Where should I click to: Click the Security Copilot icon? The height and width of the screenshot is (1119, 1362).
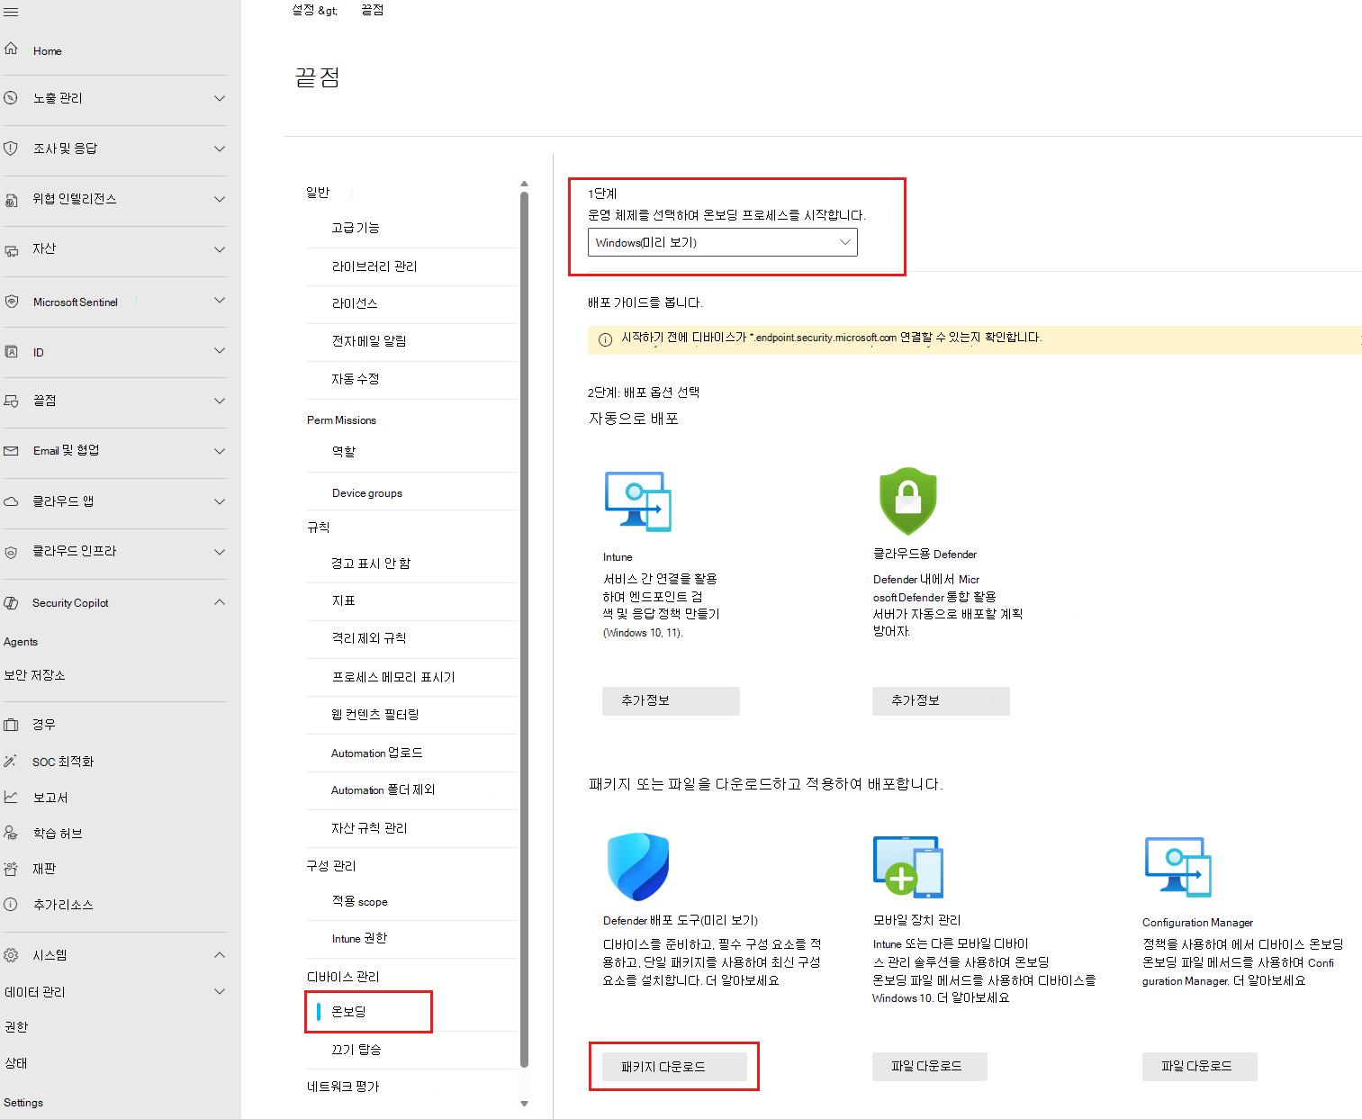(11, 602)
